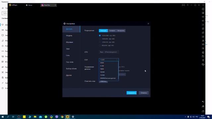Open the operation recorder circle icon
The width and height of the screenshot is (212, 119).
point(203,29)
